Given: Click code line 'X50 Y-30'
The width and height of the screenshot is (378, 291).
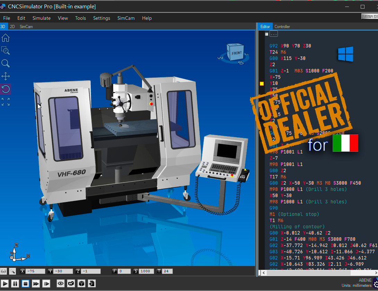Looking at the screenshot, I should (x=280, y=195).
